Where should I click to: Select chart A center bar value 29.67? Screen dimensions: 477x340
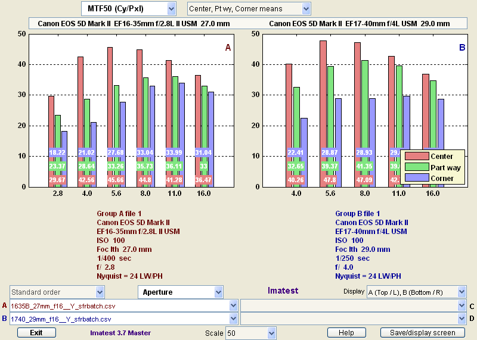[57, 180]
